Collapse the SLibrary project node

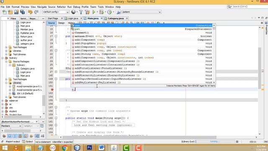3,58
